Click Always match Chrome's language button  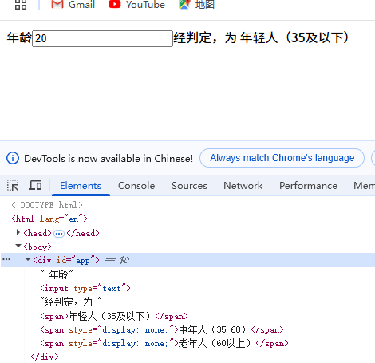(282, 158)
